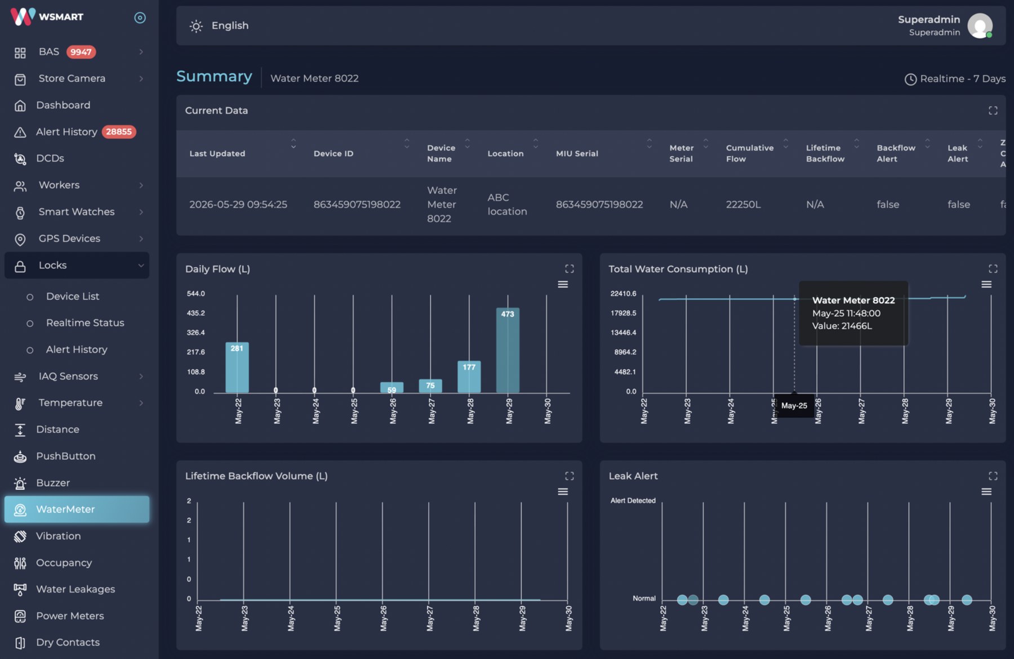Change the English language selector
Image resolution: width=1014 pixels, height=659 pixels.
click(230, 26)
